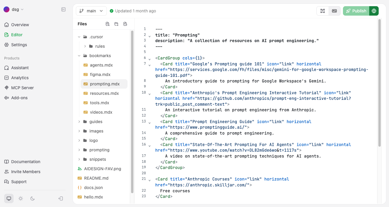Click the log out icon
The width and height of the screenshot is (389, 207).
(x=61, y=198)
